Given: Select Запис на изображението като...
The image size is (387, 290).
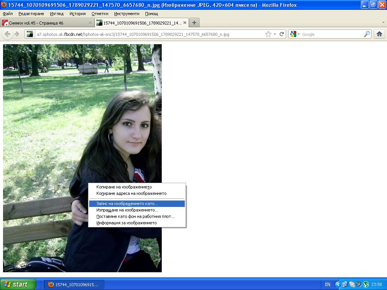Looking at the screenshot, I should [x=137, y=204].
